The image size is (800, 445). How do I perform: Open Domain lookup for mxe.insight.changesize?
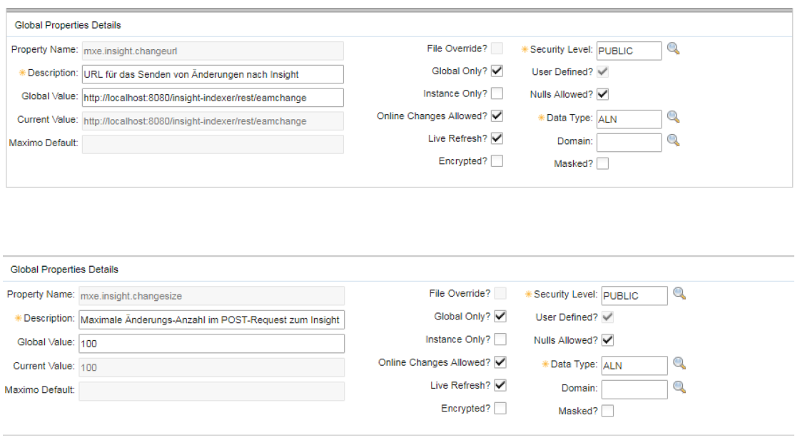[679, 387]
